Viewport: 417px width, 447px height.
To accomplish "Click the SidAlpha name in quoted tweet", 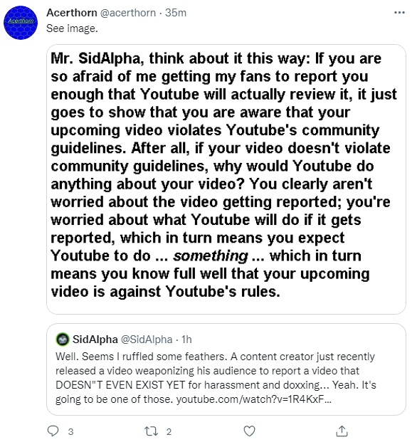I will [95, 340].
